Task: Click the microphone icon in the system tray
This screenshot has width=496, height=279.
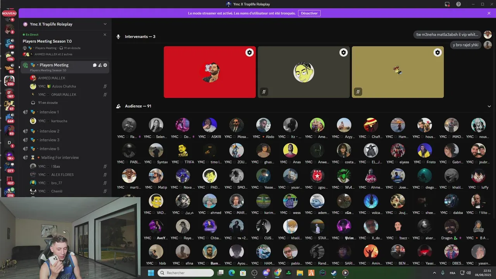Action: coord(443,273)
